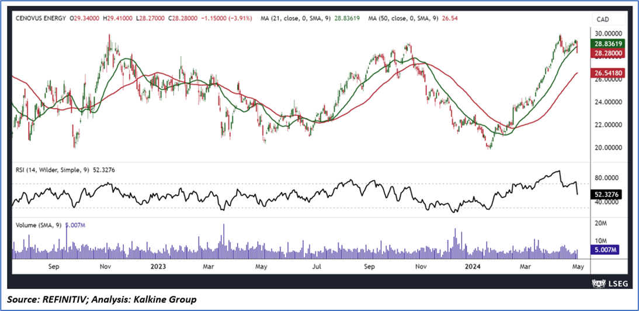This screenshot has height=311, width=639.
Task: Click the O29.34000 open price value
Action: tap(84, 18)
